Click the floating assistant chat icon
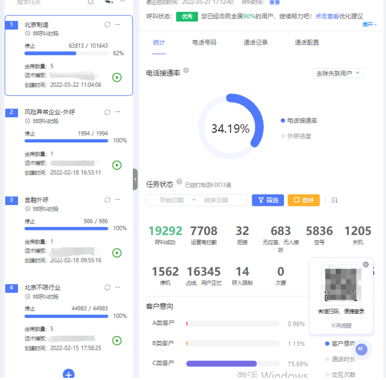This screenshot has height=380, width=386. coord(362,349)
